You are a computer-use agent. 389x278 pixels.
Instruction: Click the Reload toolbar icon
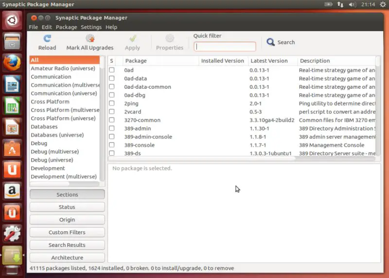tap(47, 39)
